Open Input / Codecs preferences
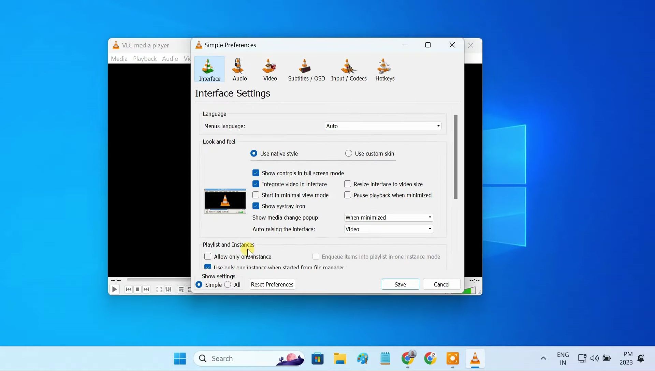Screen dimensions: 655x371 click(349, 70)
